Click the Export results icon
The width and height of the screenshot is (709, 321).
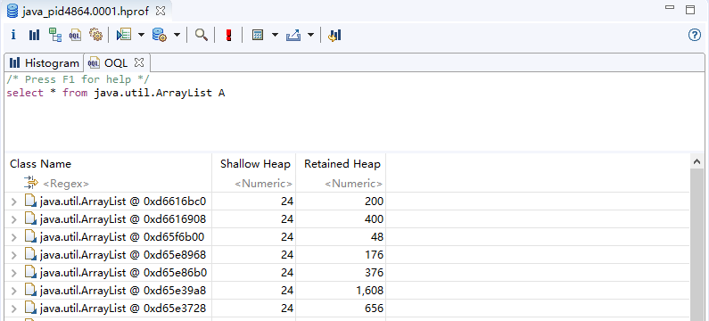click(293, 35)
